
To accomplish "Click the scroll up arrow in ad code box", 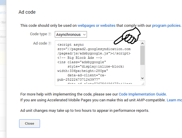I will (142, 43).
